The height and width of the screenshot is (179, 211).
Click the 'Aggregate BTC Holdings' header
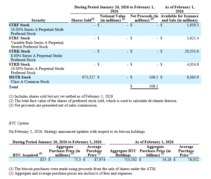pos(123,153)
